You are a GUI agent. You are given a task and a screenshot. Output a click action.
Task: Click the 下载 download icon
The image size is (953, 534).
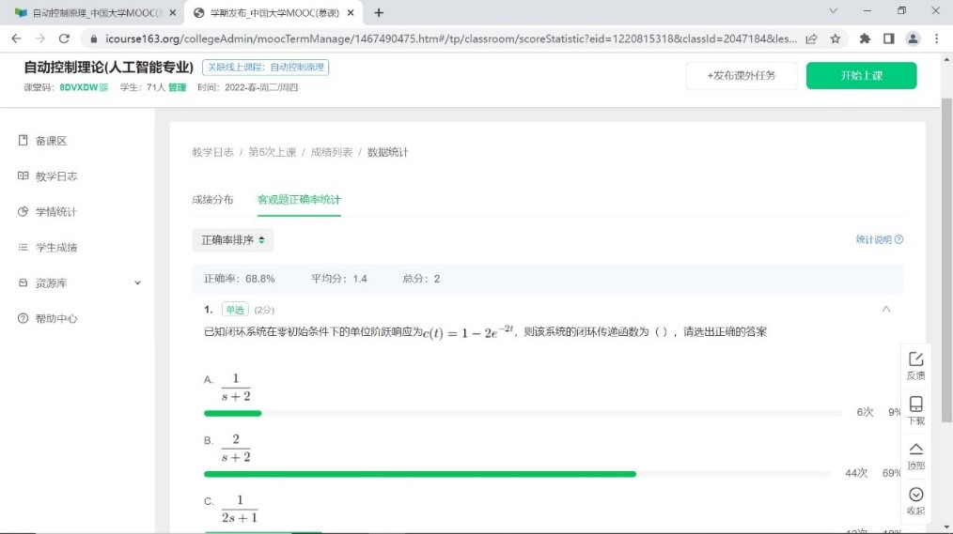(x=915, y=405)
